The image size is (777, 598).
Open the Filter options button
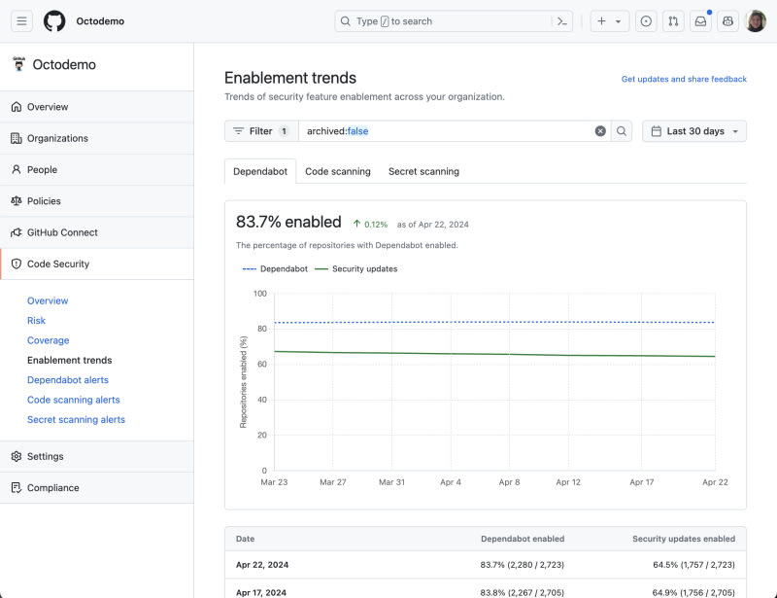click(x=260, y=131)
